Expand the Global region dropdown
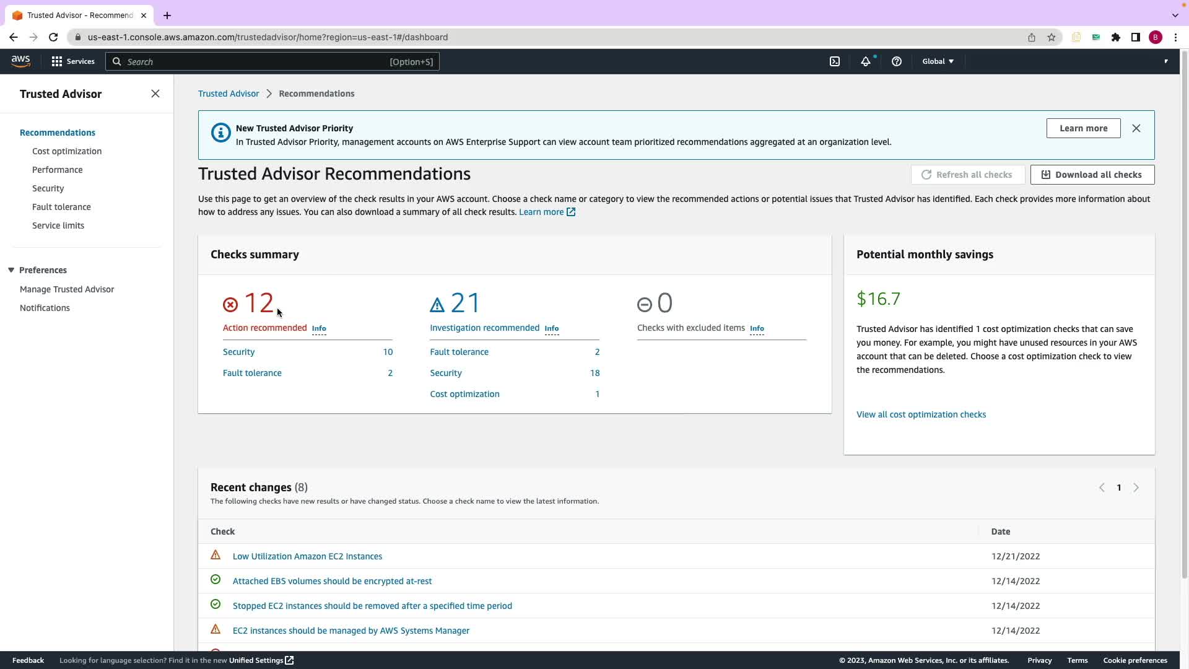The height and width of the screenshot is (669, 1189). [x=938, y=61]
